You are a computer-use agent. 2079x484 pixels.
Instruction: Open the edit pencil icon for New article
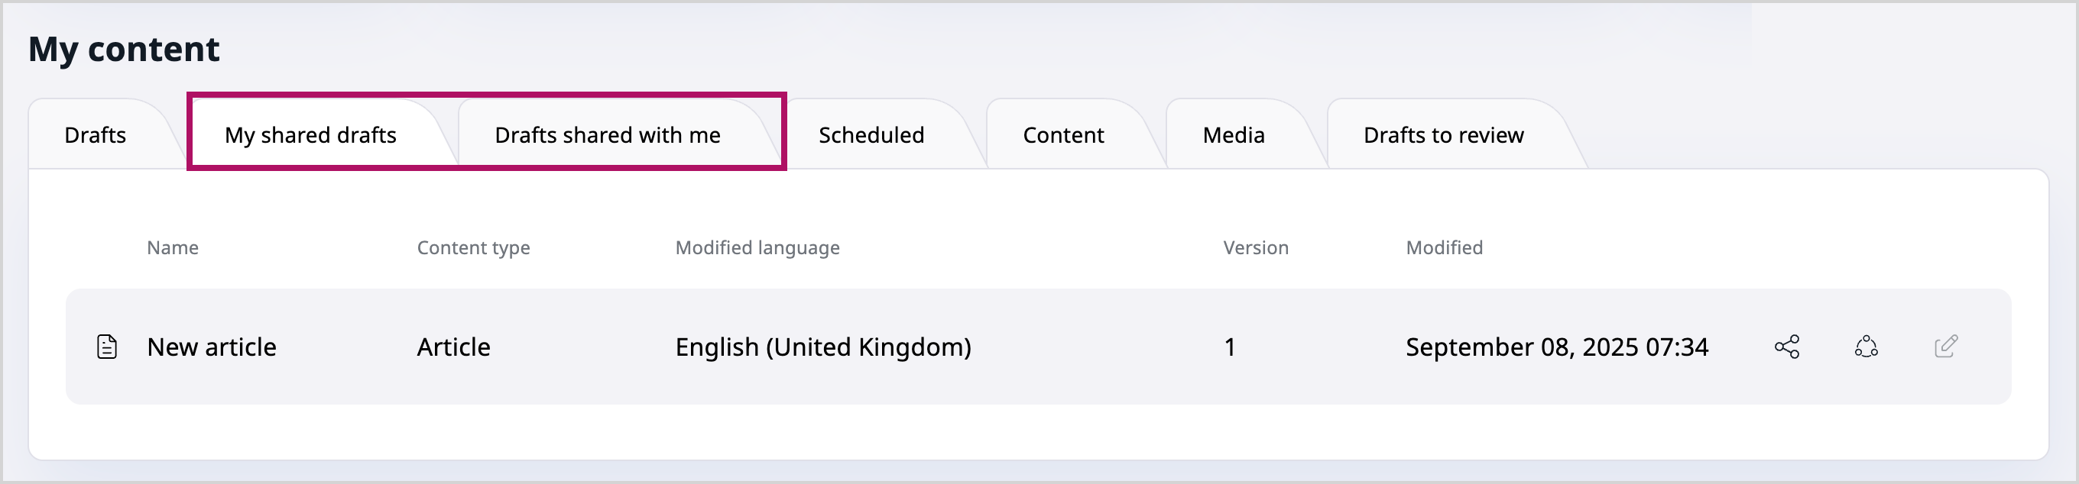(1948, 347)
